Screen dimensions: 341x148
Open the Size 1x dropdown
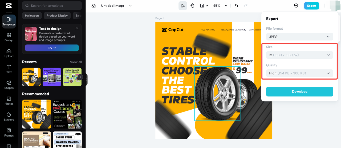(300, 55)
